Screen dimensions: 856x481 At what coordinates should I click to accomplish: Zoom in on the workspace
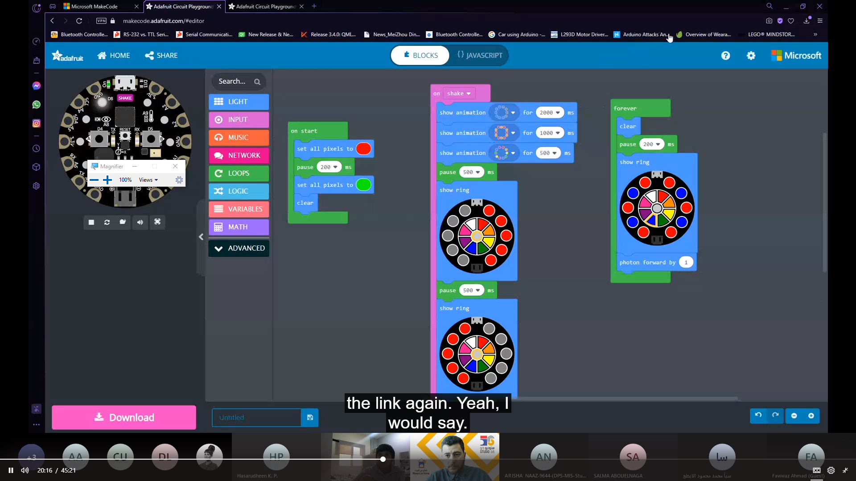point(811,416)
